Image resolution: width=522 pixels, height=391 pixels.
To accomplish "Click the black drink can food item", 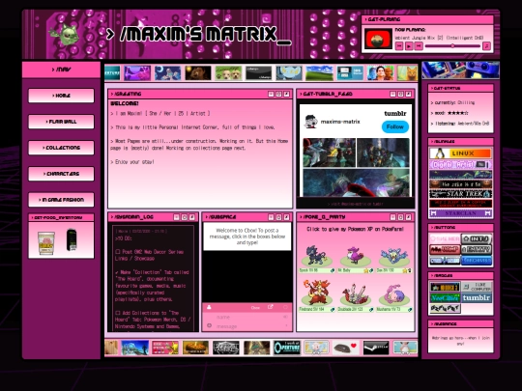I will click(72, 239).
